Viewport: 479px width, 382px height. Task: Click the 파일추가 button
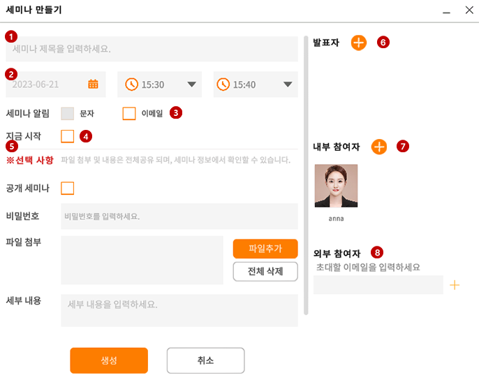click(265, 249)
